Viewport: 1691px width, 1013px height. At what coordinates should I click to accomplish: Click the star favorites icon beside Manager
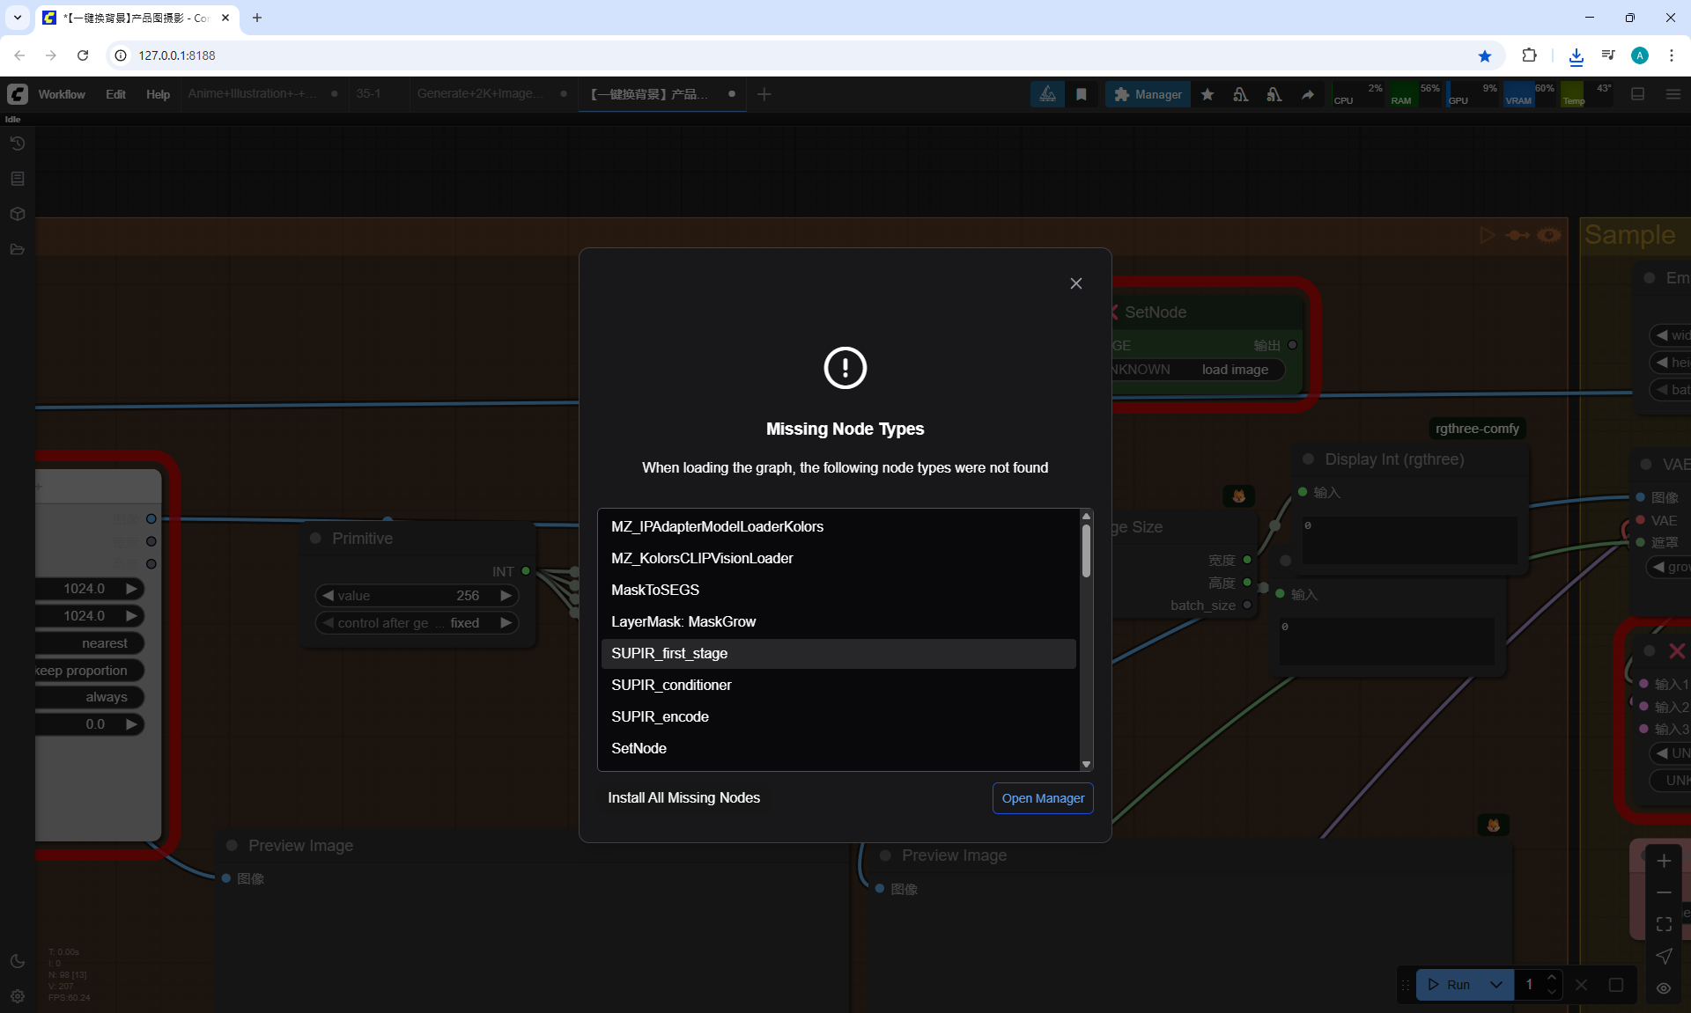tap(1207, 94)
